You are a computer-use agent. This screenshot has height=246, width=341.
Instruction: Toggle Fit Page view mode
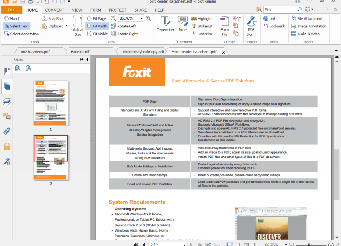coord(96,19)
